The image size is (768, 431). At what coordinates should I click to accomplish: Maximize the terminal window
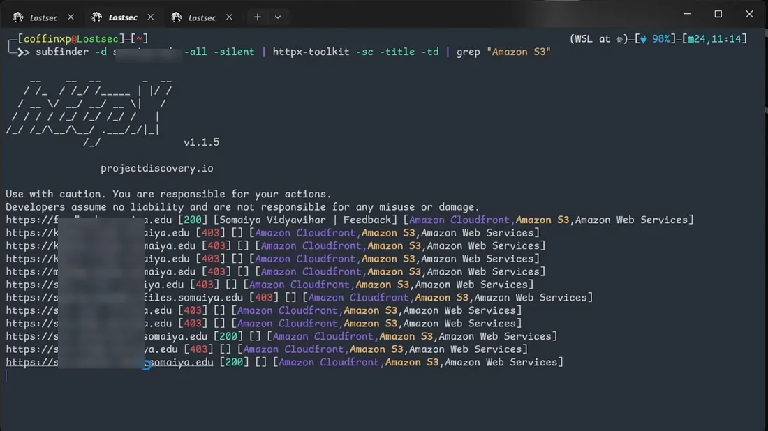coord(718,14)
